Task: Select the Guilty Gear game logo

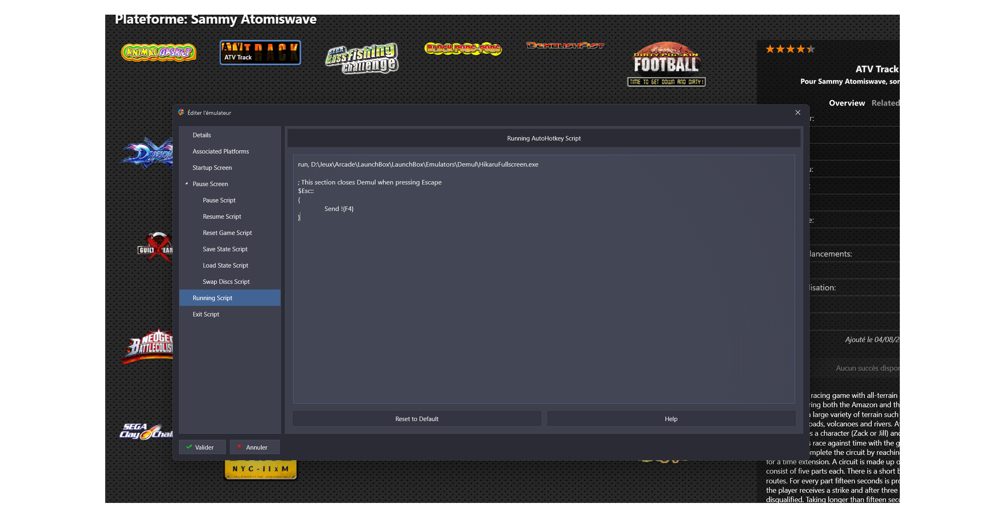Action: click(155, 248)
